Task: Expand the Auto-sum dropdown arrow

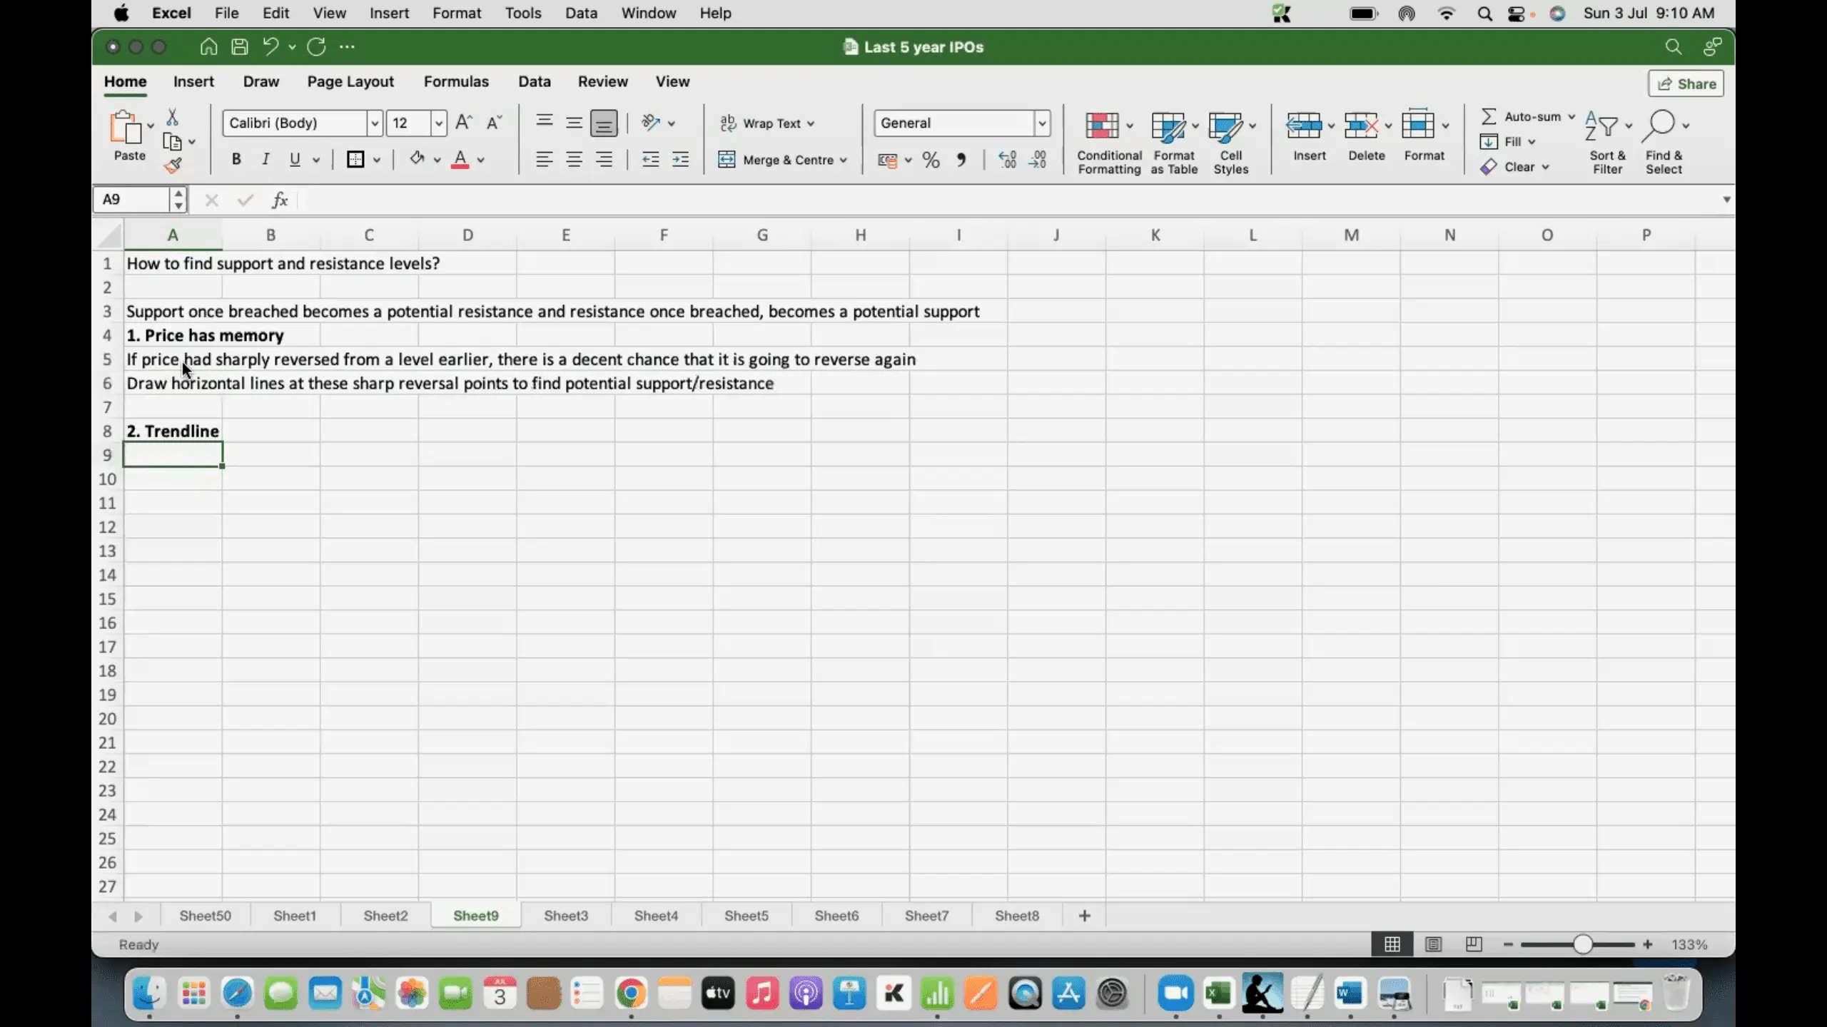Action: pyautogui.click(x=1571, y=116)
